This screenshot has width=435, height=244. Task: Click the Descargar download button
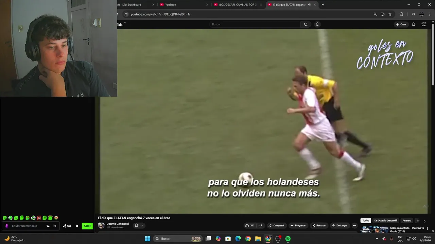340,225
